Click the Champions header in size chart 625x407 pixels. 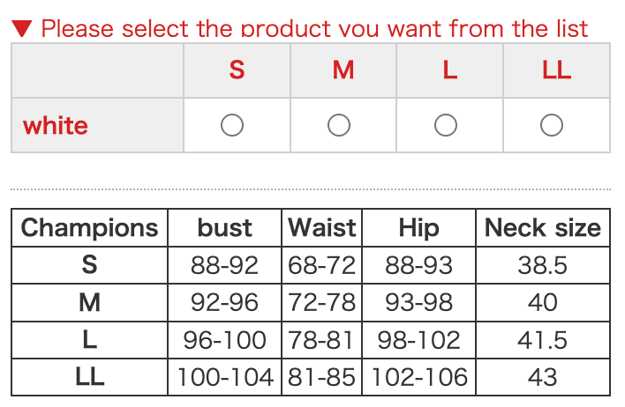pyautogui.click(x=89, y=228)
